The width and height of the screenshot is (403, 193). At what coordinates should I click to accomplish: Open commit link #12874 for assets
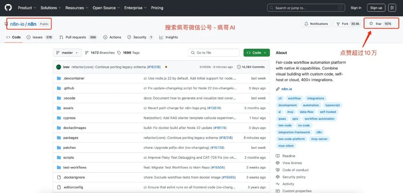point(214,108)
